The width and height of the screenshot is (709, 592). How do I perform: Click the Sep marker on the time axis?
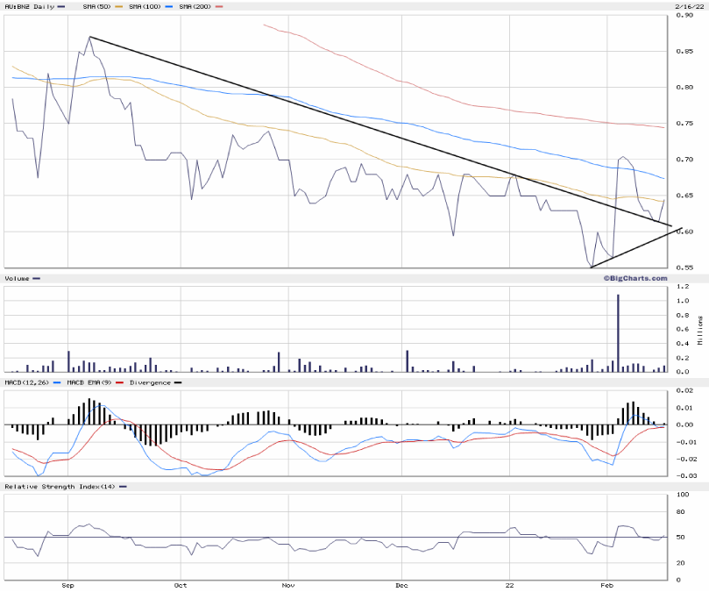coord(68,583)
